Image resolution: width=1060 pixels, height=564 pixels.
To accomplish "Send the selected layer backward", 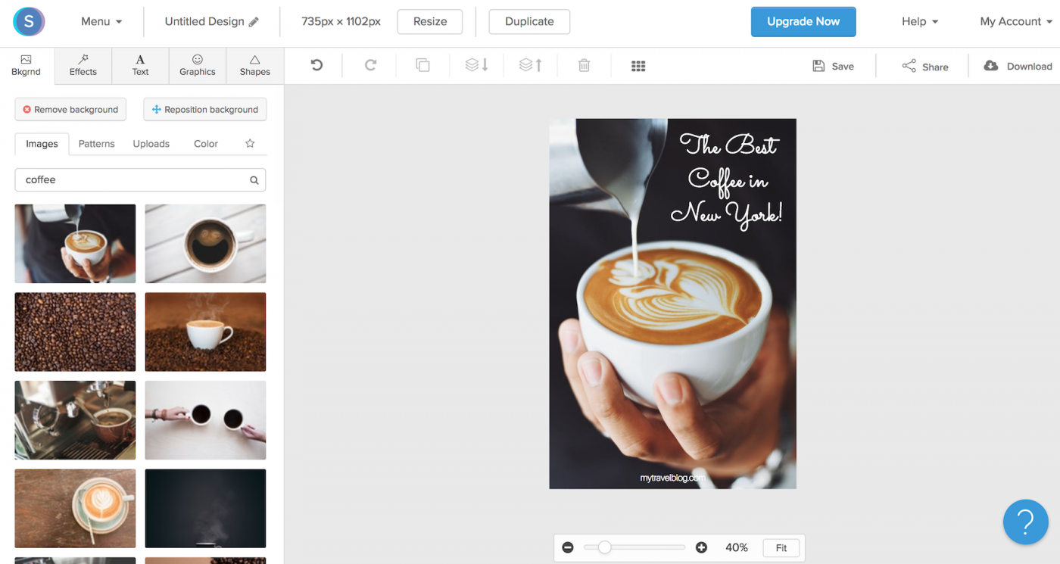I will click(x=476, y=66).
